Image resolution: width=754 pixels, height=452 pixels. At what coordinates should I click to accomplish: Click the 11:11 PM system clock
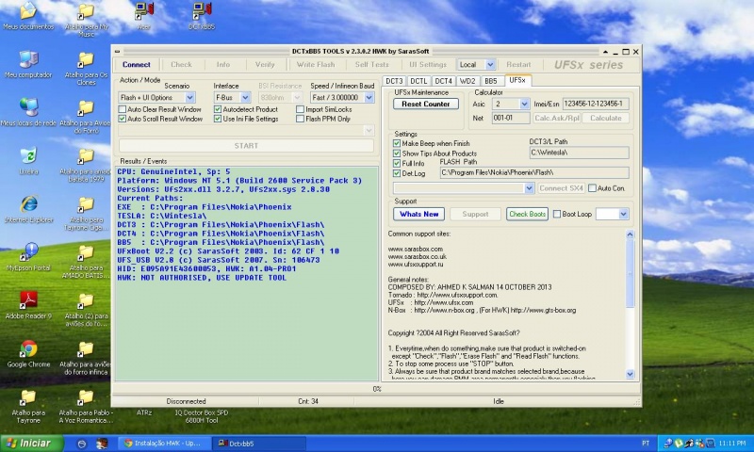click(x=732, y=443)
